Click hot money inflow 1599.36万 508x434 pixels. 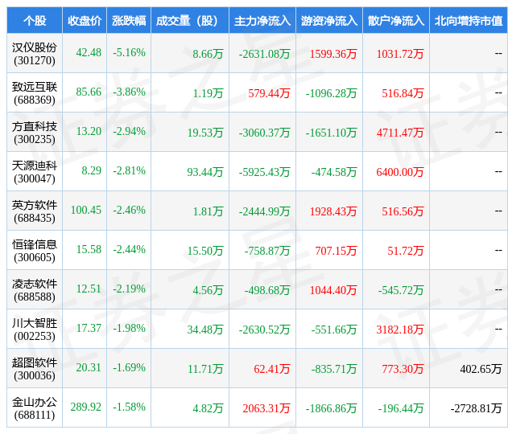pyautogui.click(x=333, y=54)
